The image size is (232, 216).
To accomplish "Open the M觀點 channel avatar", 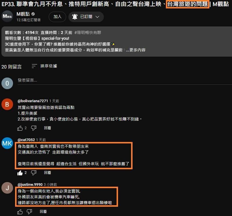I will tap(7, 17).
